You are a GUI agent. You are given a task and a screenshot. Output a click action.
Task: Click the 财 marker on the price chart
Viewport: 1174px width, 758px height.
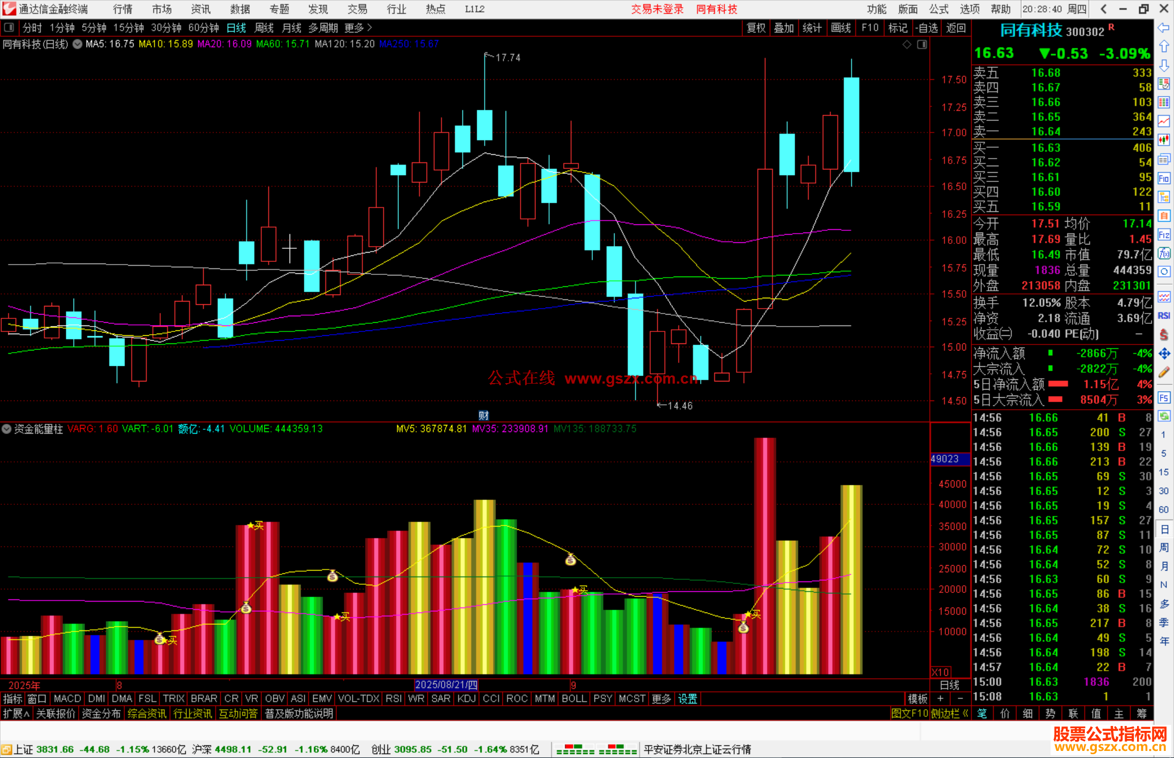point(484,416)
